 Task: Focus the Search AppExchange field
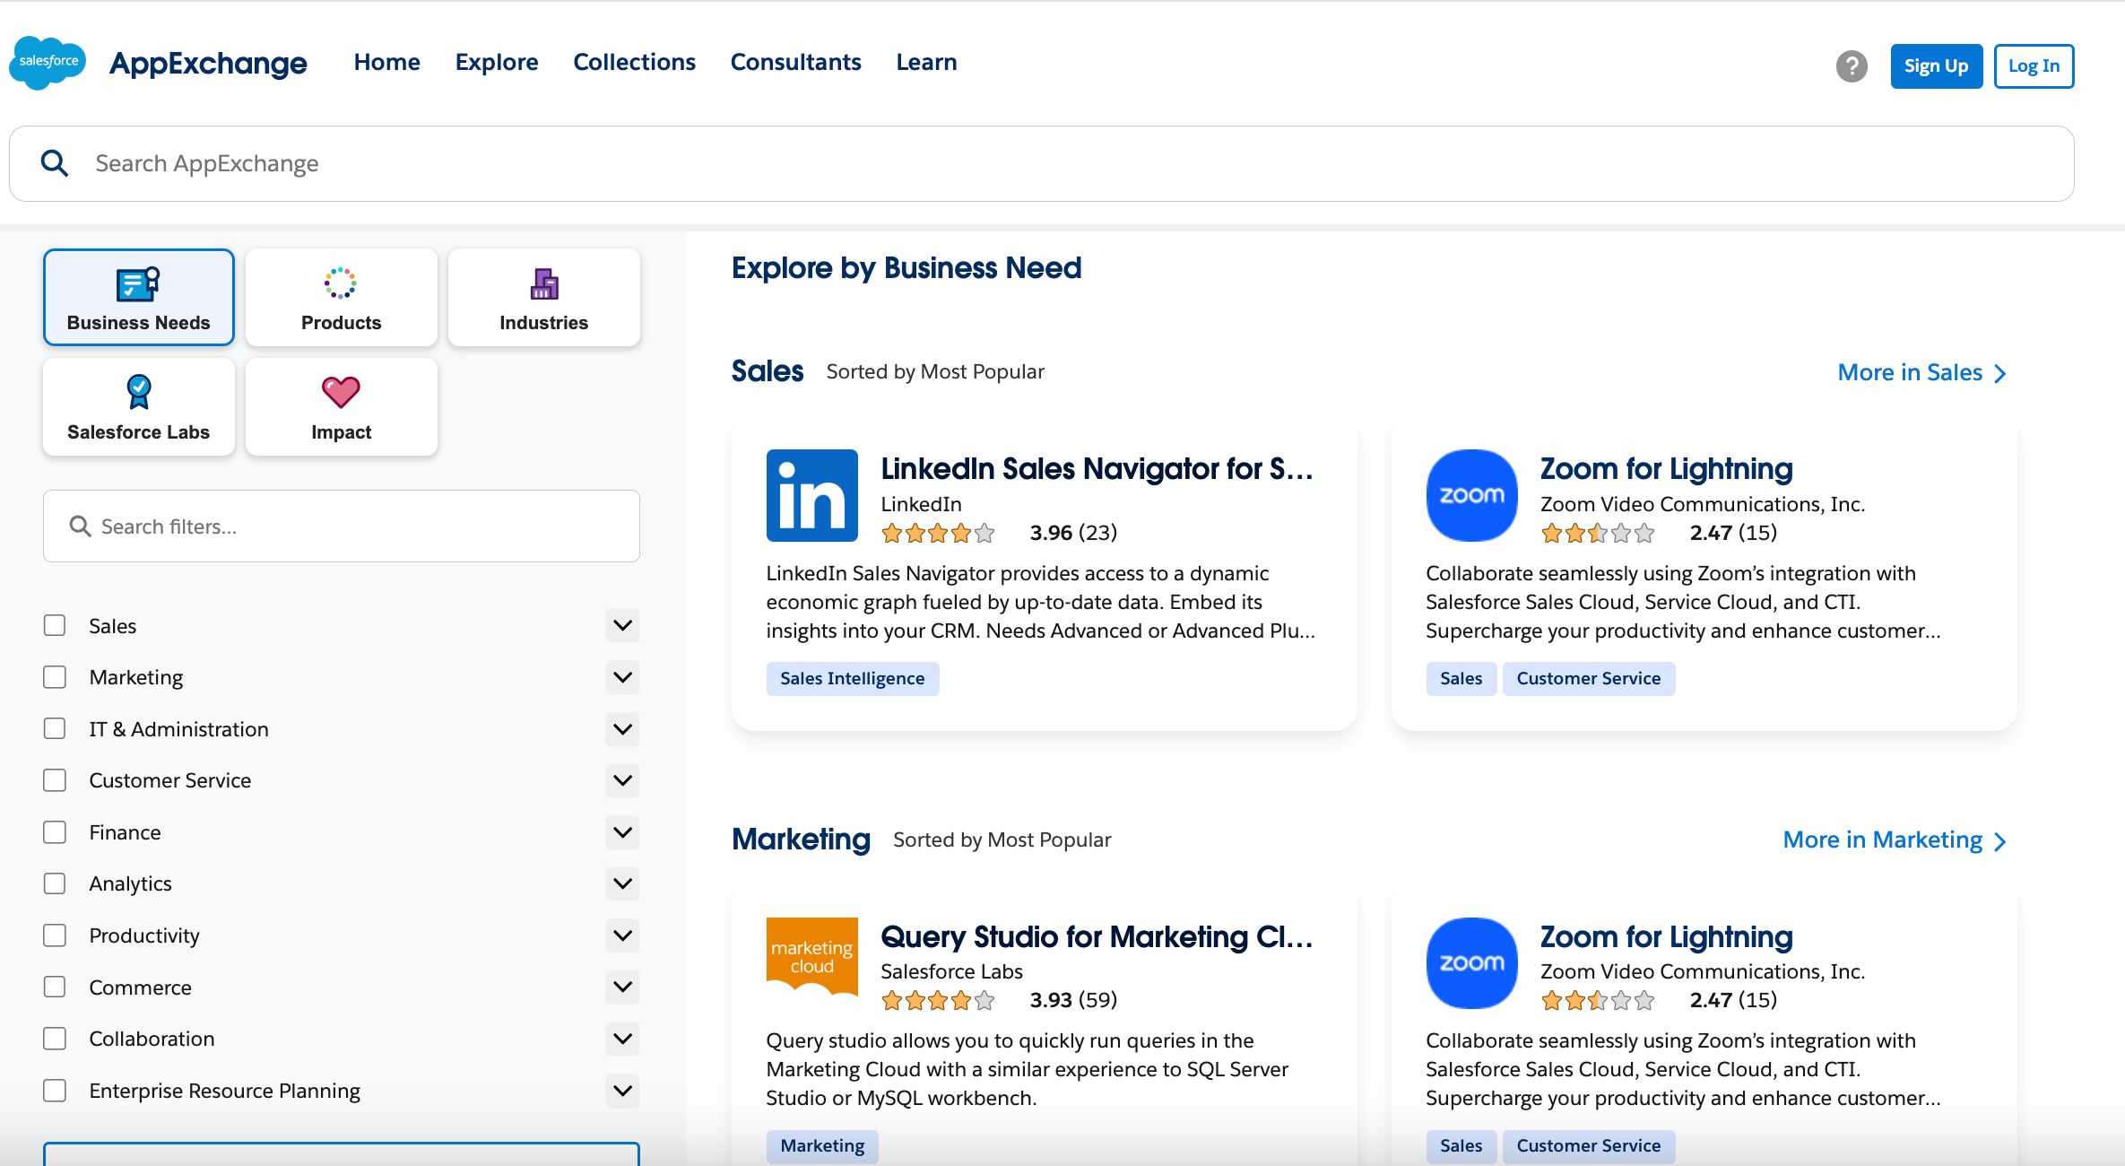[1040, 163]
